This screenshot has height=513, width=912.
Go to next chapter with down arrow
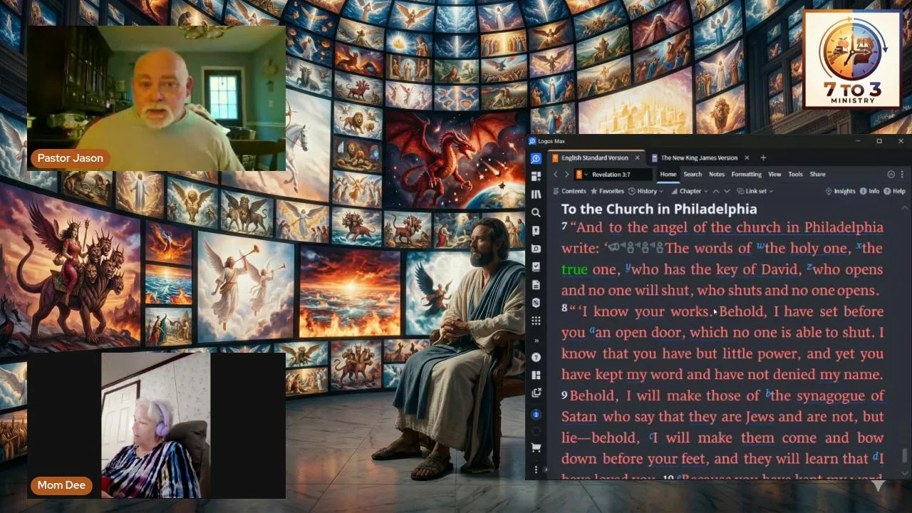pos(727,191)
